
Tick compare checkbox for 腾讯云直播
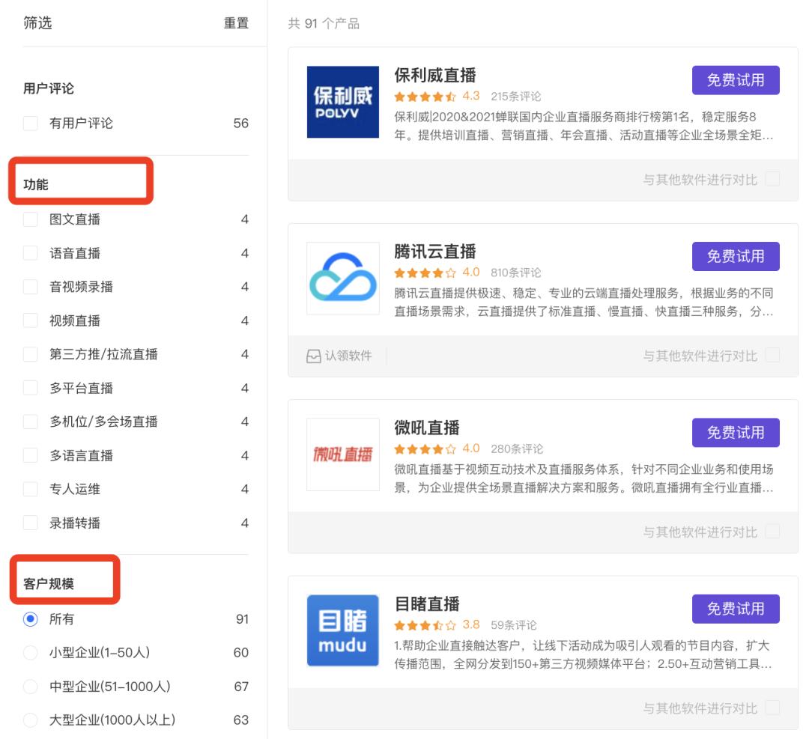pyautogui.click(x=772, y=356)
